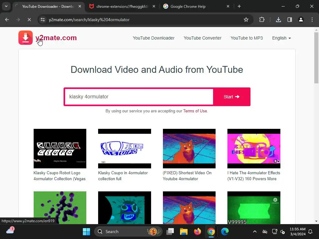
Task: Show hidden system tray icons chevron
Action: coord(255,232)
